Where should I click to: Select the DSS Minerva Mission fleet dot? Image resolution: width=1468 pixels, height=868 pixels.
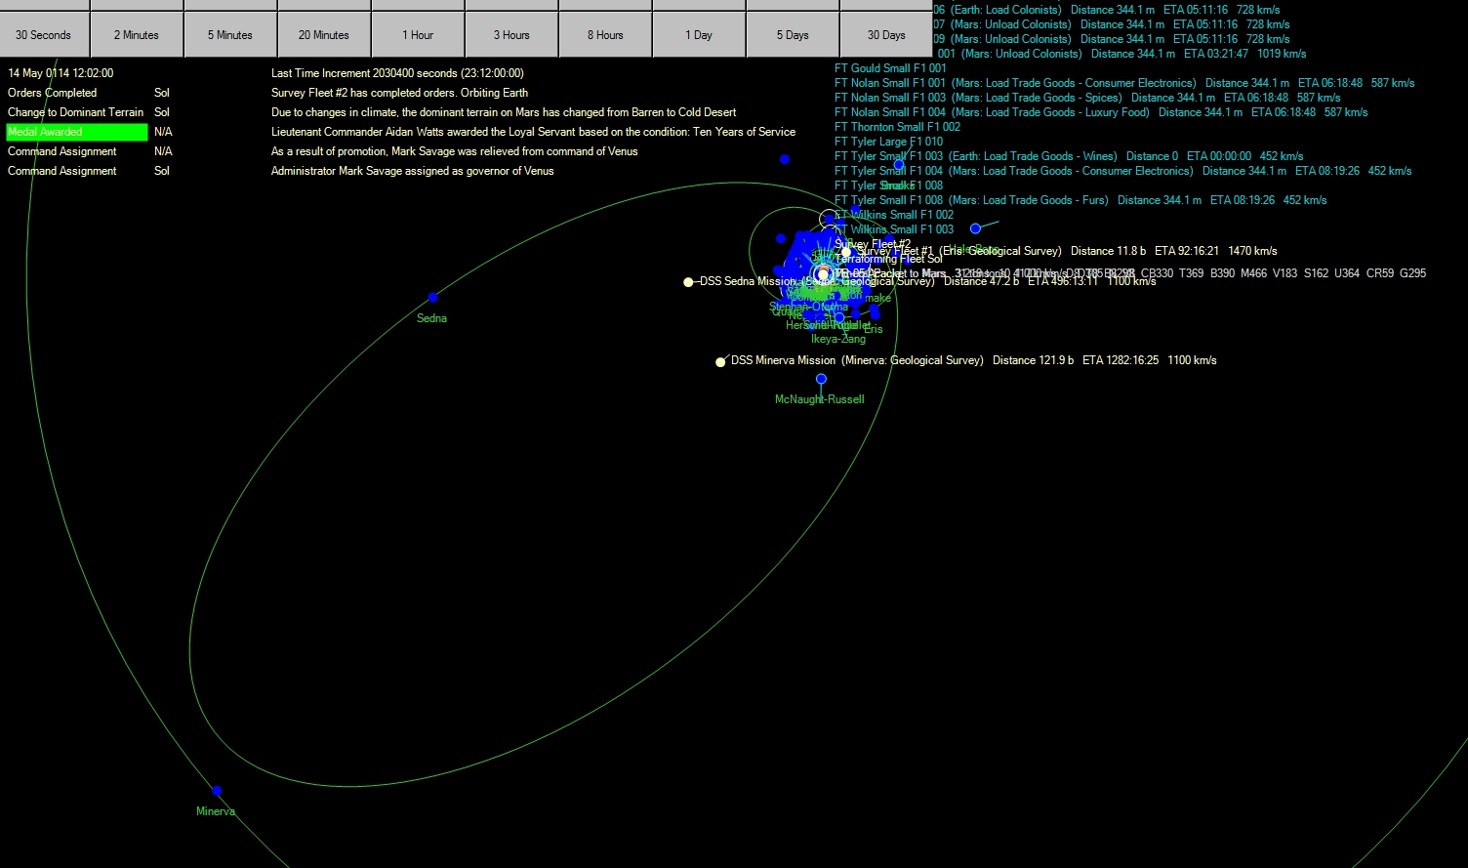(720, 362)
